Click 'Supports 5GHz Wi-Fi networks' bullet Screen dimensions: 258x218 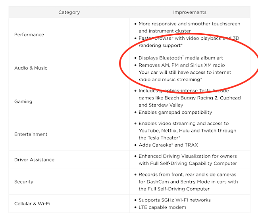175,200
